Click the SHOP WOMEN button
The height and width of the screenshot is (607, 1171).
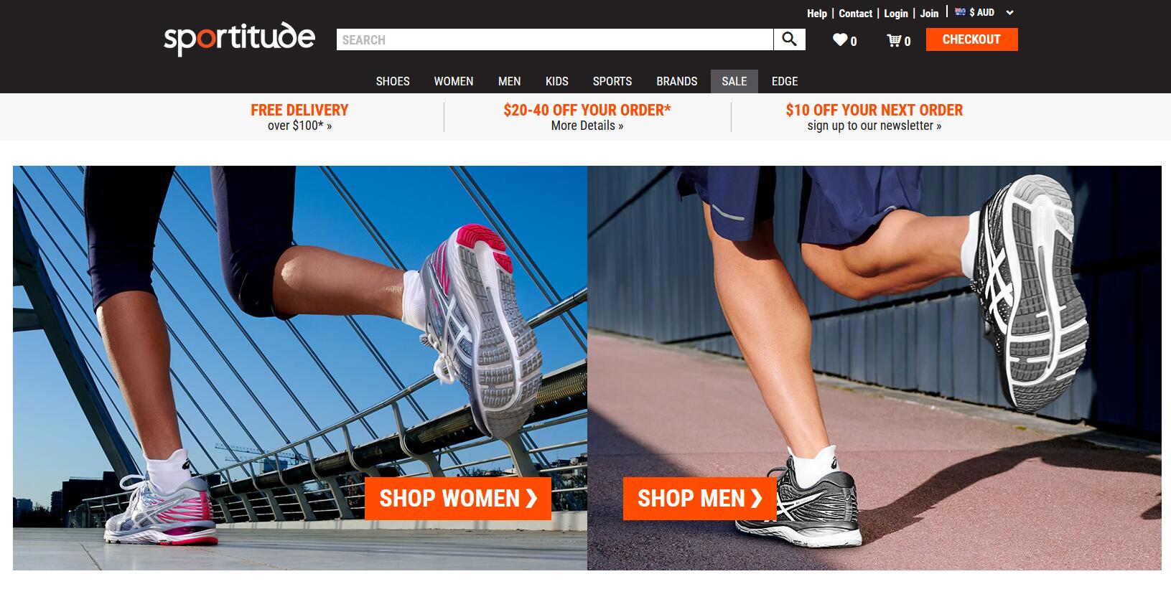[x=458, y=498]
